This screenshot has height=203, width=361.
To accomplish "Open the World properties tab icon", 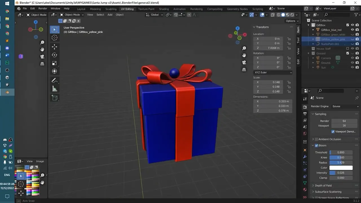I will [x=305, y=133].
